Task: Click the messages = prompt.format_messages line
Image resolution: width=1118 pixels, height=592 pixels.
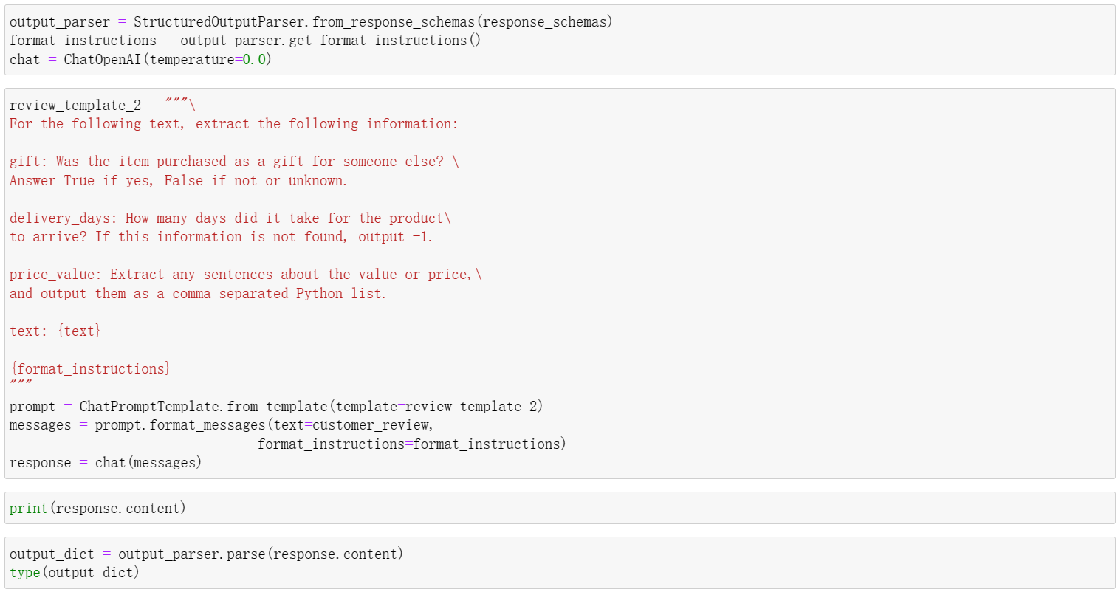Action: tap(221, 425)
